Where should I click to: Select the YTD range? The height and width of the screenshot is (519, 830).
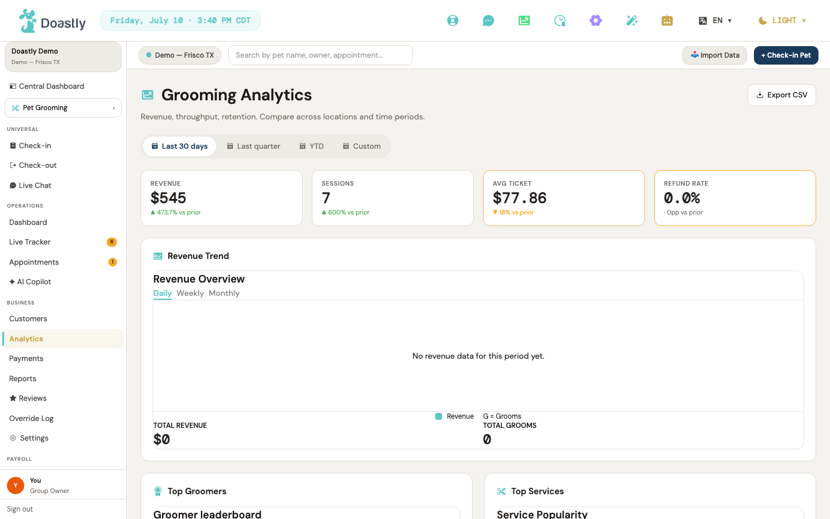pyautogui.click(x=311, y=146)
